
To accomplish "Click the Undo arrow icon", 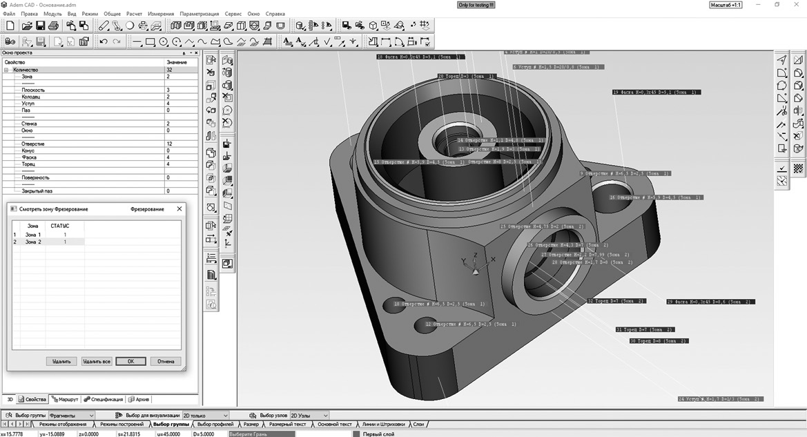I will (104, 42).
